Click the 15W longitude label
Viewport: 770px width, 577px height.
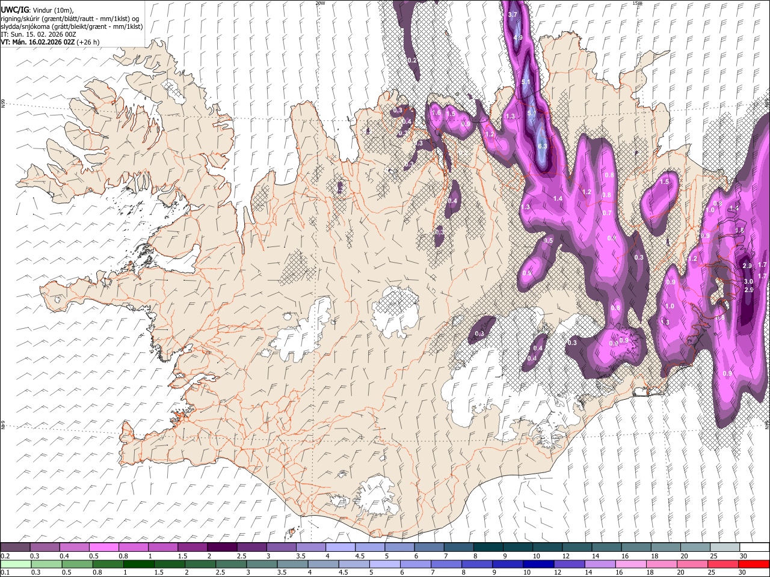coord(637,3)
